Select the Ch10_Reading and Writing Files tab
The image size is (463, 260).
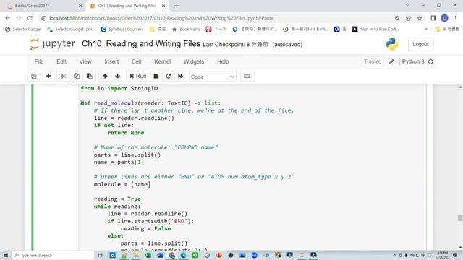pyautogui.click(x=127, y=6)
